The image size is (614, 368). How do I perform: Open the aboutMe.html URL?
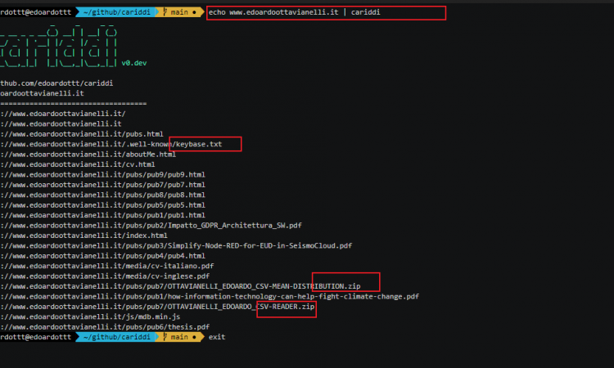88,155
